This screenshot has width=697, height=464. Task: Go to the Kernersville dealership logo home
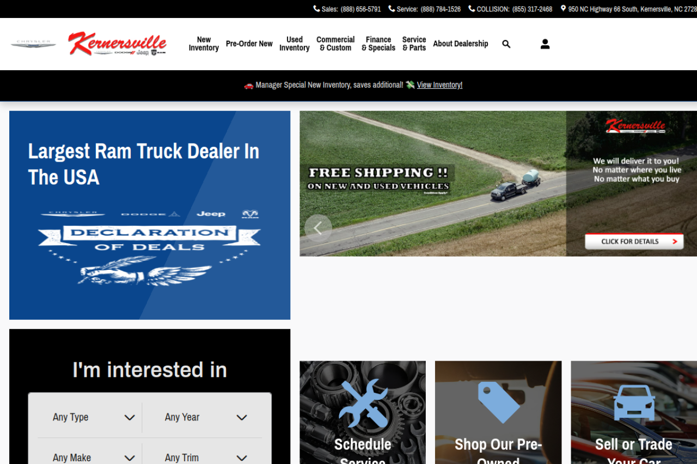click(x=117, y=44)
